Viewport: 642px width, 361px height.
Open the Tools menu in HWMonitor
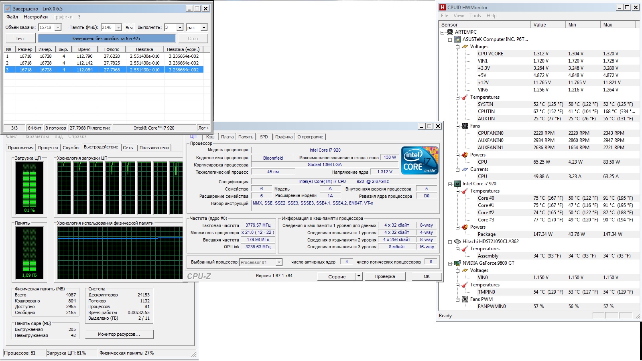pyautogui.click(x=475, y=16)
